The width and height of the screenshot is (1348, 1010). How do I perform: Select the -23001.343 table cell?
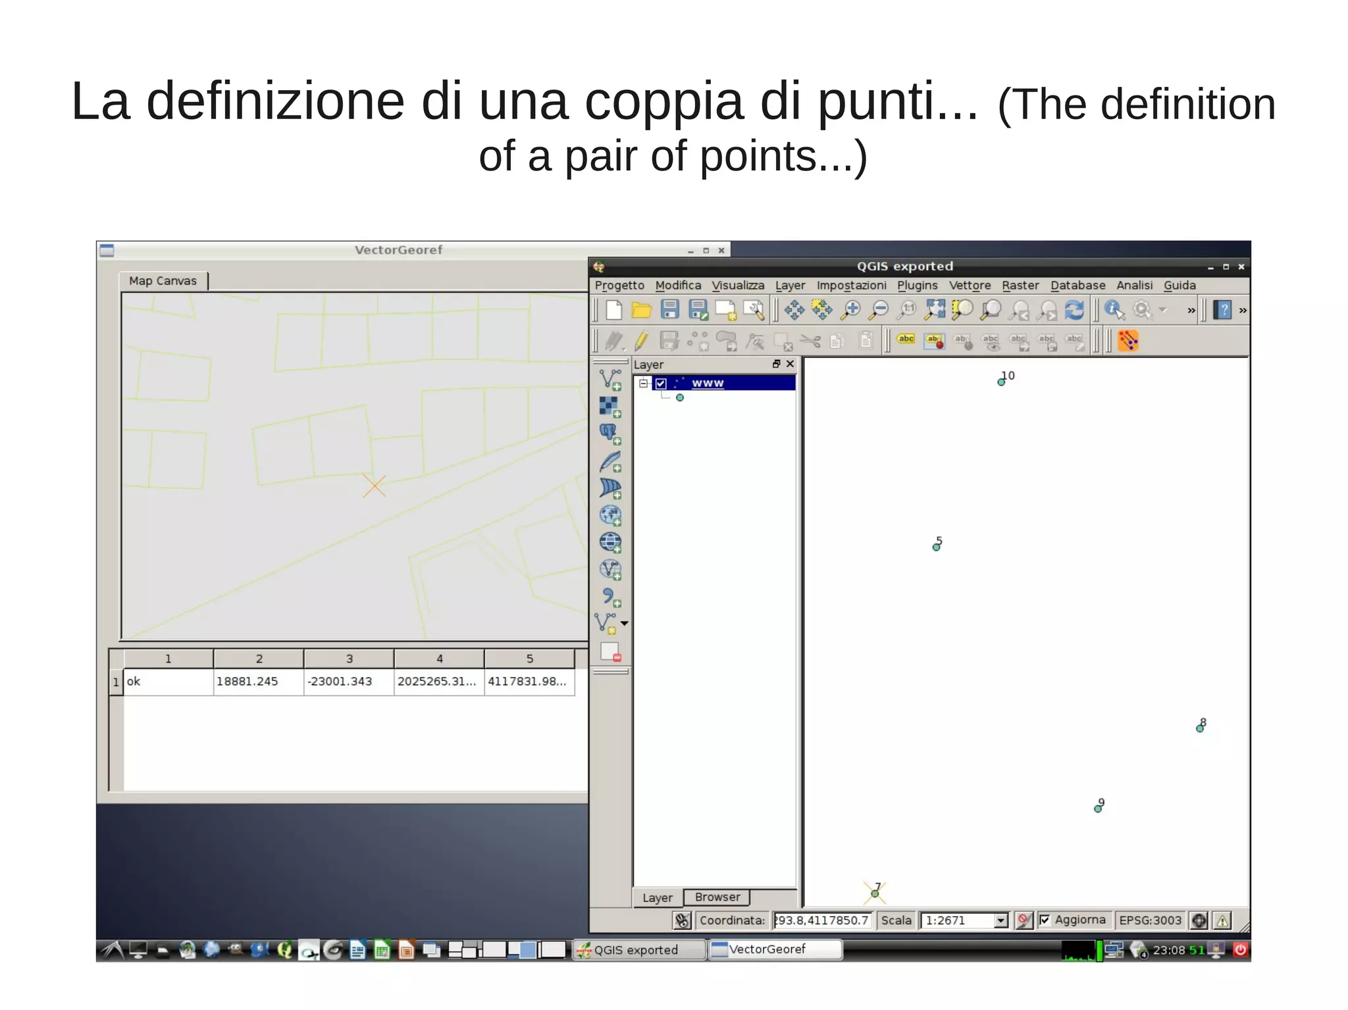pyautogui.click(x=349, y=682)
